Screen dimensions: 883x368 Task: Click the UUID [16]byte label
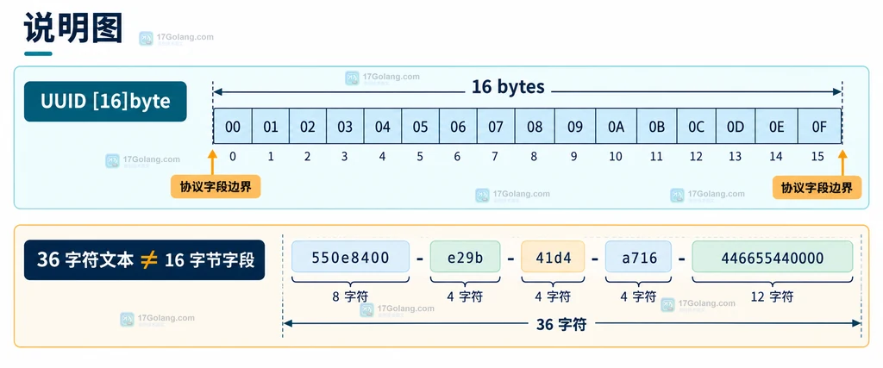[105, 102]
